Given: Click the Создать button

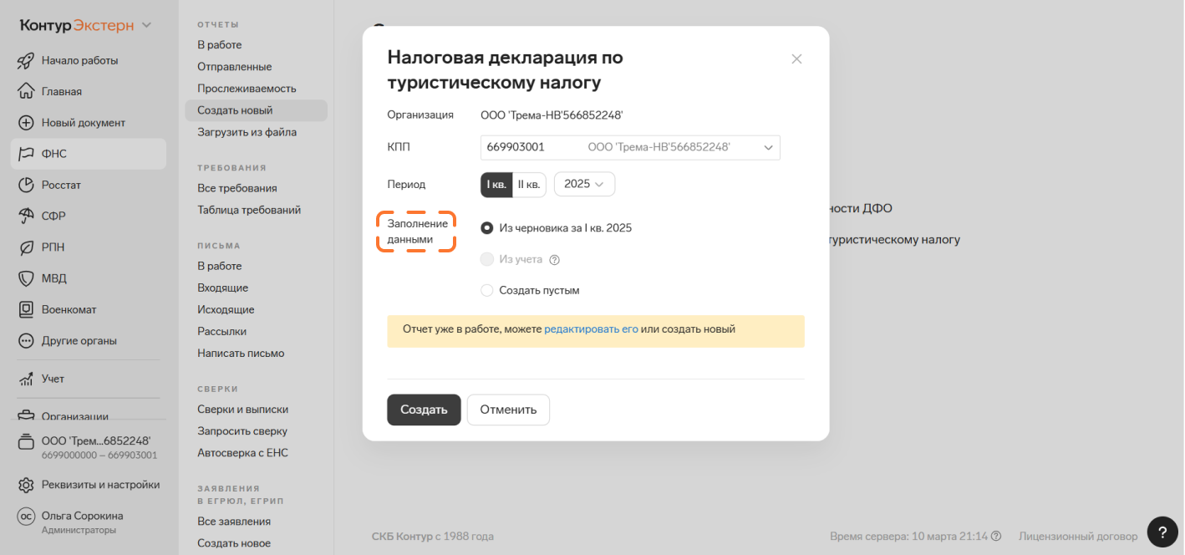Looking at the screenshot, I should point(424,410).
